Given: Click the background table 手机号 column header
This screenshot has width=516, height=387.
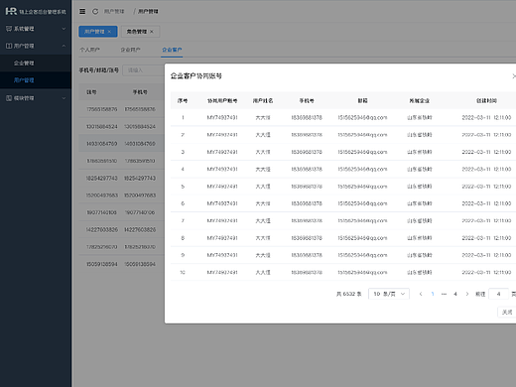Looking at the screenshot, I should click(140, 92).
